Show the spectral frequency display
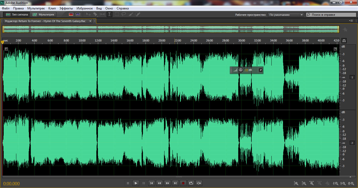Viewport: 358px width, 188px height. coord(71,14)
